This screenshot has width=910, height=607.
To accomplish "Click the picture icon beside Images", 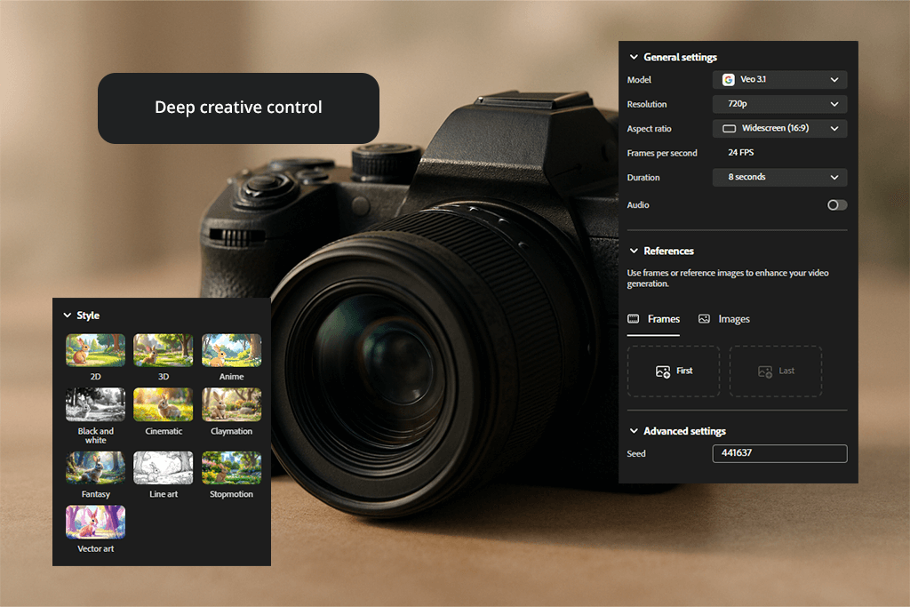I will pyautogui.click(x=704, y=318).
